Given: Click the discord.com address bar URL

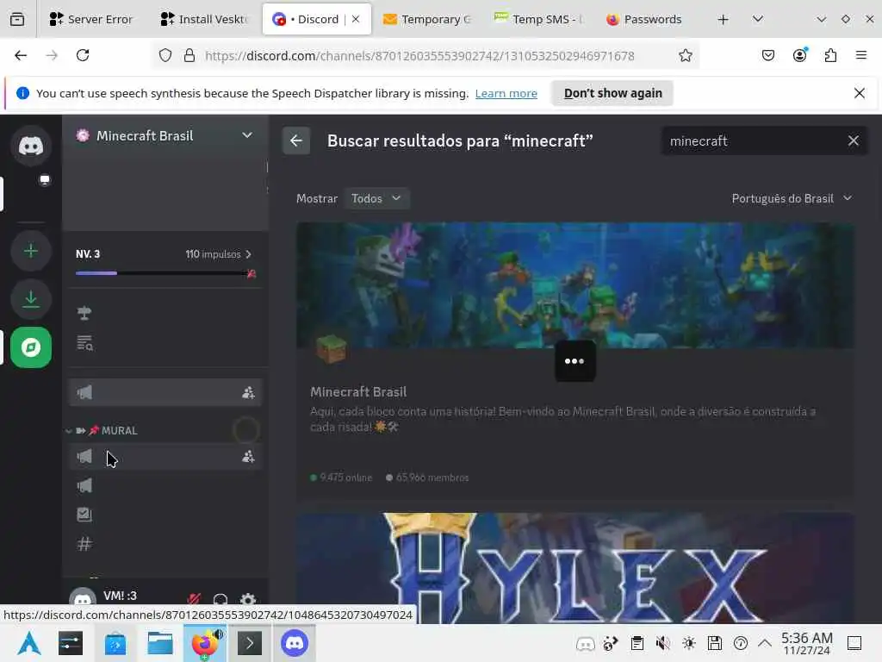Looking at the screenshot, I should pyautogui.click(x=419, y=56).
